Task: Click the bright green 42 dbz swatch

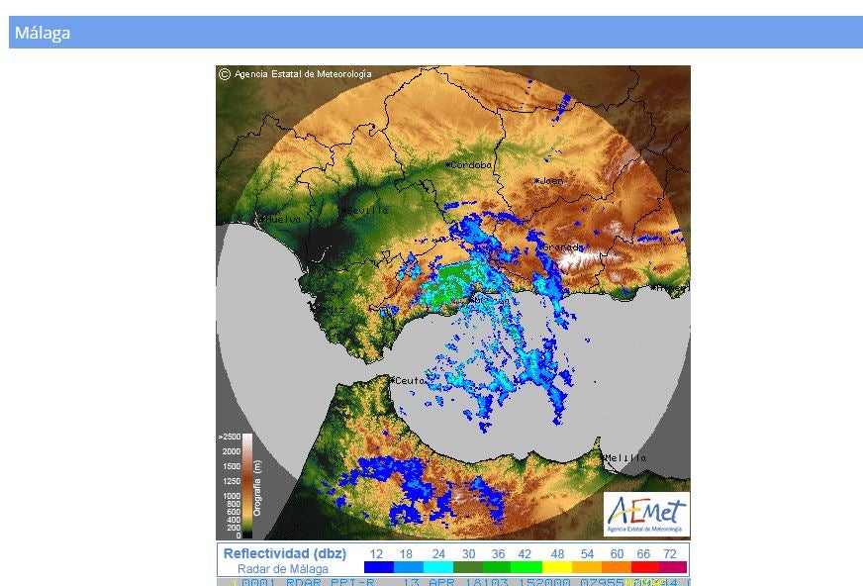Action: click(527, 568)
